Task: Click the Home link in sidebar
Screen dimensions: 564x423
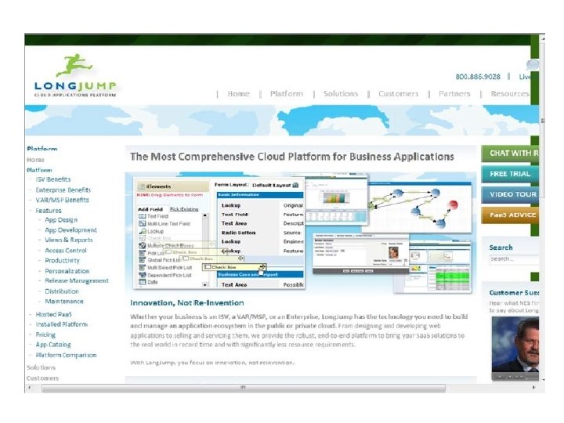Action: click(35, 160)
